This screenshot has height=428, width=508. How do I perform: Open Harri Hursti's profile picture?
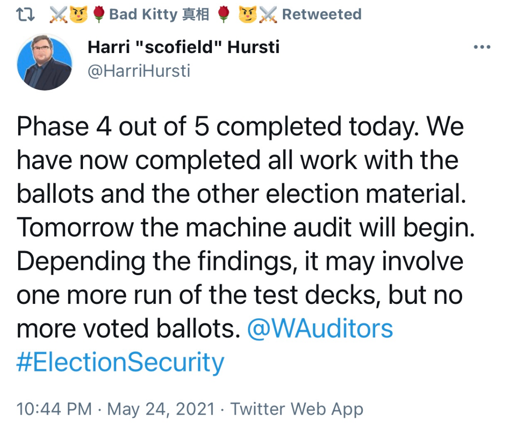pos(45,62)
